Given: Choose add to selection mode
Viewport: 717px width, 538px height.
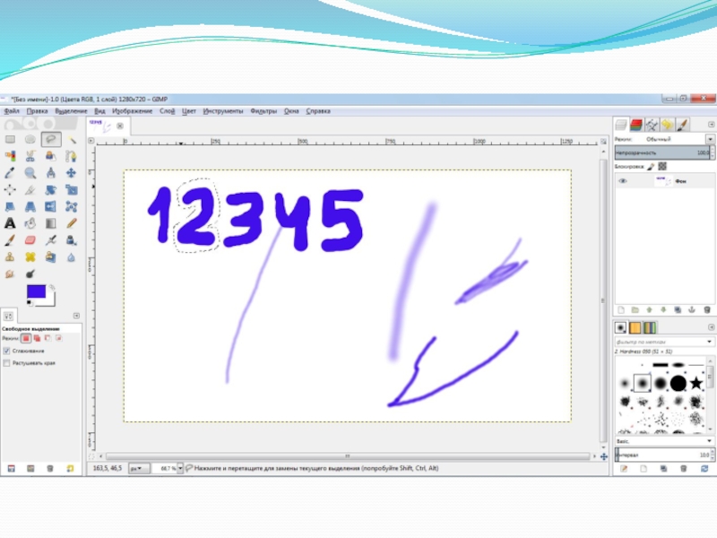Looking at the screenshot, I should coord(37,339).
